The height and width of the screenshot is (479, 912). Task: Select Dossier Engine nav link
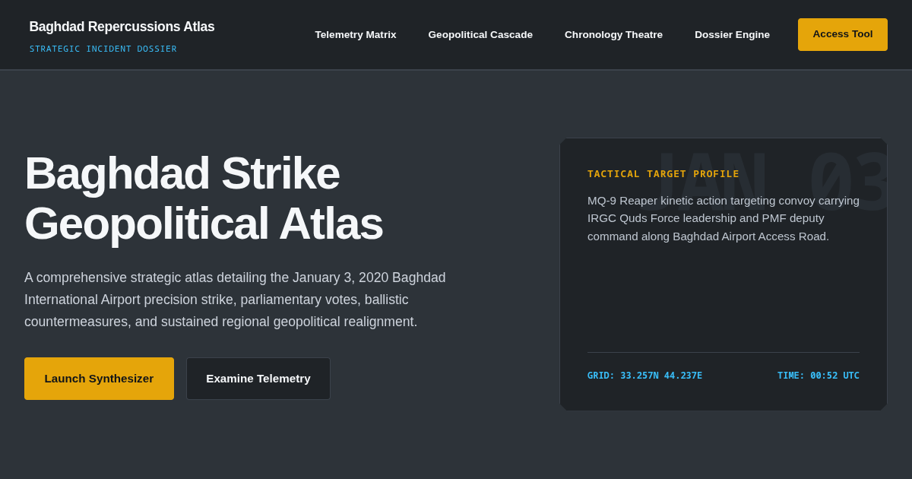pos(732,35)
